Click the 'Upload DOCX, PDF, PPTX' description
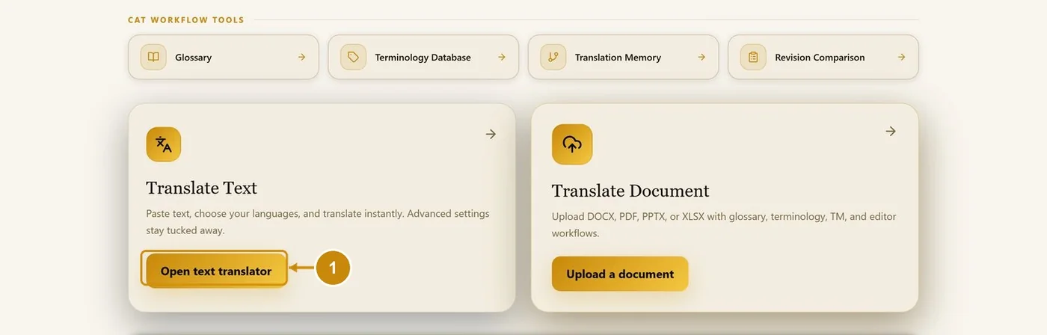Image resolution: width=1047 pixels, height=335 pixels. (724, 225)
